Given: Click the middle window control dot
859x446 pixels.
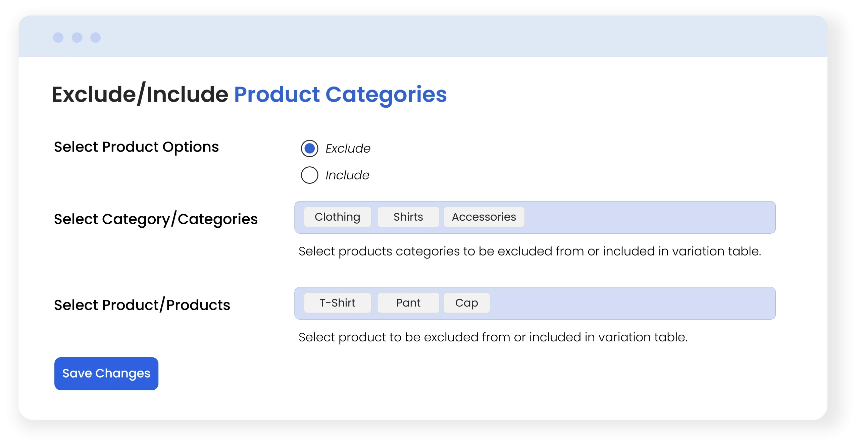Looking at the screenshot, I should [77, 38].
